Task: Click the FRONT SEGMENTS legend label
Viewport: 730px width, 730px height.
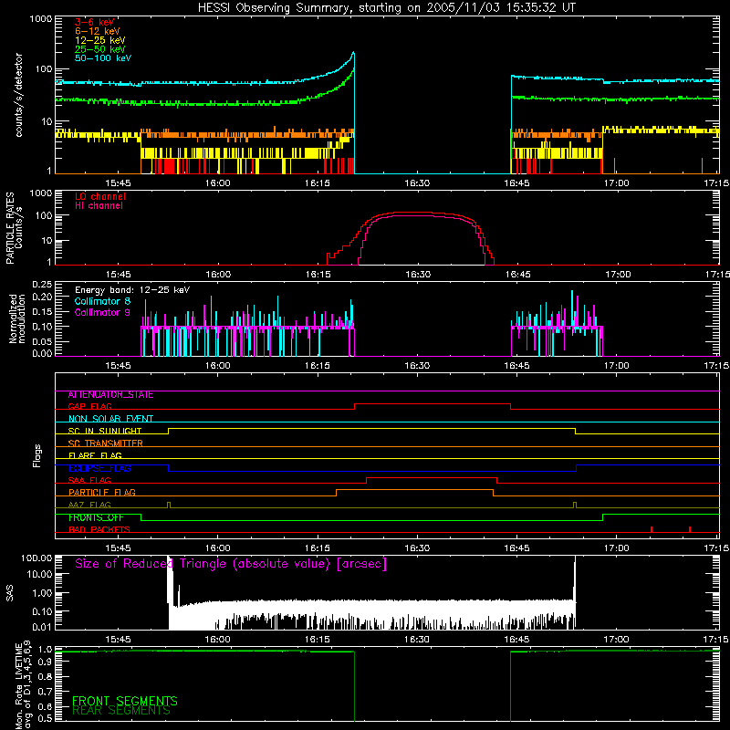Action: point(125,701)
